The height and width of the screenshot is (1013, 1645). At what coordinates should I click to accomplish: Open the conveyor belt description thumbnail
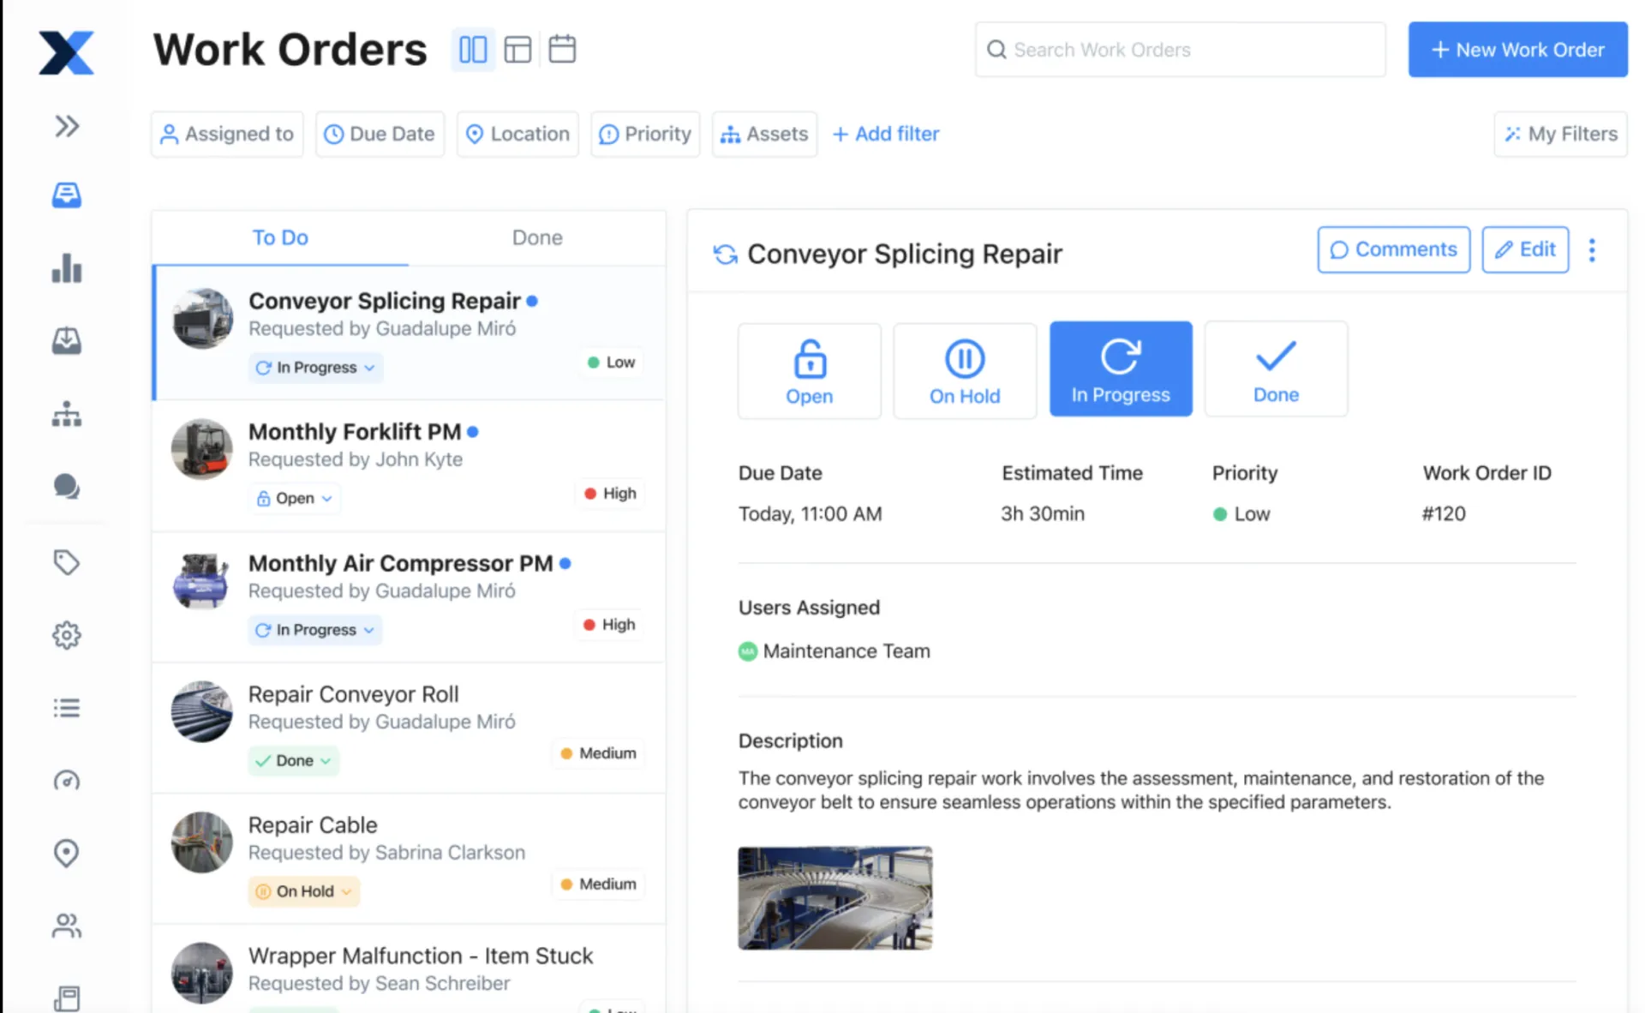pyautogui.click(x=835, y=898)
